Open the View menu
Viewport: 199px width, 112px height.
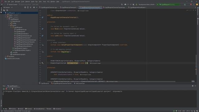point(12,2)
